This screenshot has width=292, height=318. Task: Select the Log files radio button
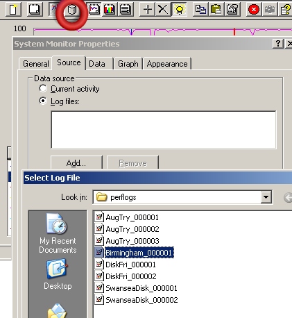click(x=43, y=101)
